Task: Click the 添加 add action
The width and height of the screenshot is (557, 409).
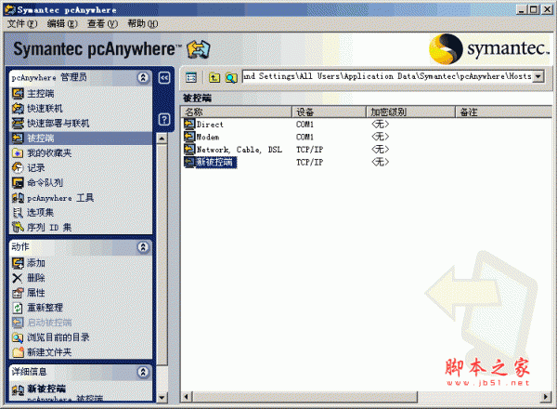Action: pos(29,263)
